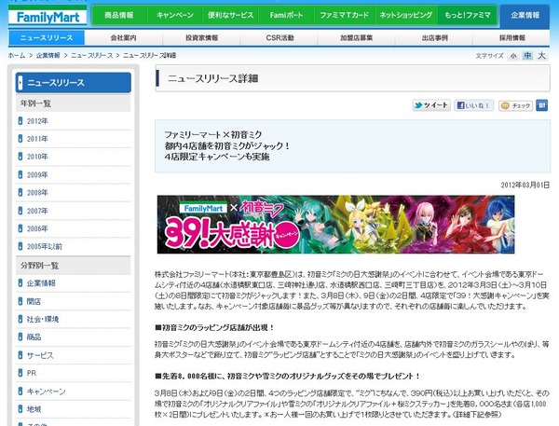This screenshot has width=559, height=426.
Task: Open the 便利なサービス menu
Action: pos(231,15)
